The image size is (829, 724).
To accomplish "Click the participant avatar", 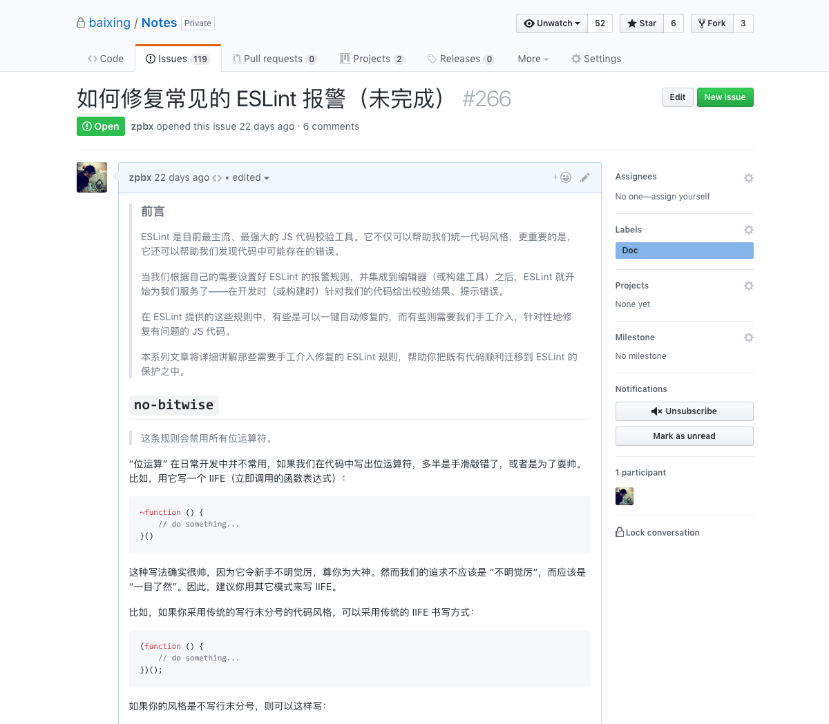I will pyautogui.click(x=625, y=496).
